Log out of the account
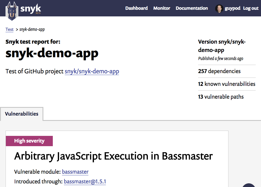This screenshot has height=187, width=261. point(251,8)
